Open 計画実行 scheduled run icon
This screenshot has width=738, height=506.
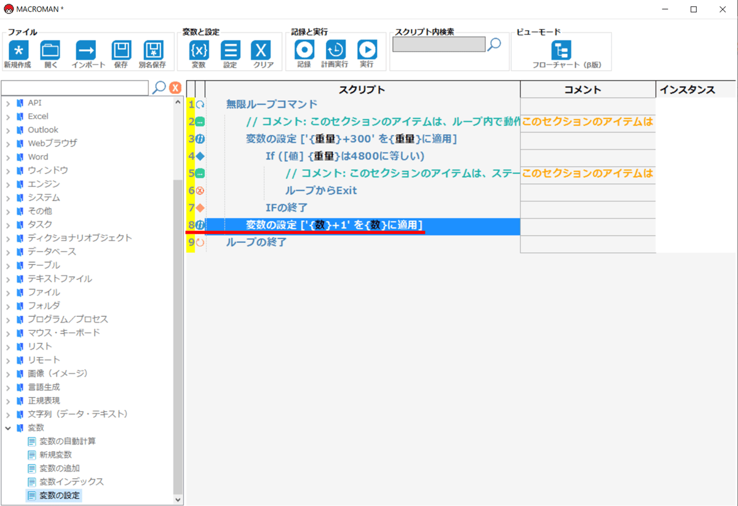pyautogui.click(x=335, y=50)
